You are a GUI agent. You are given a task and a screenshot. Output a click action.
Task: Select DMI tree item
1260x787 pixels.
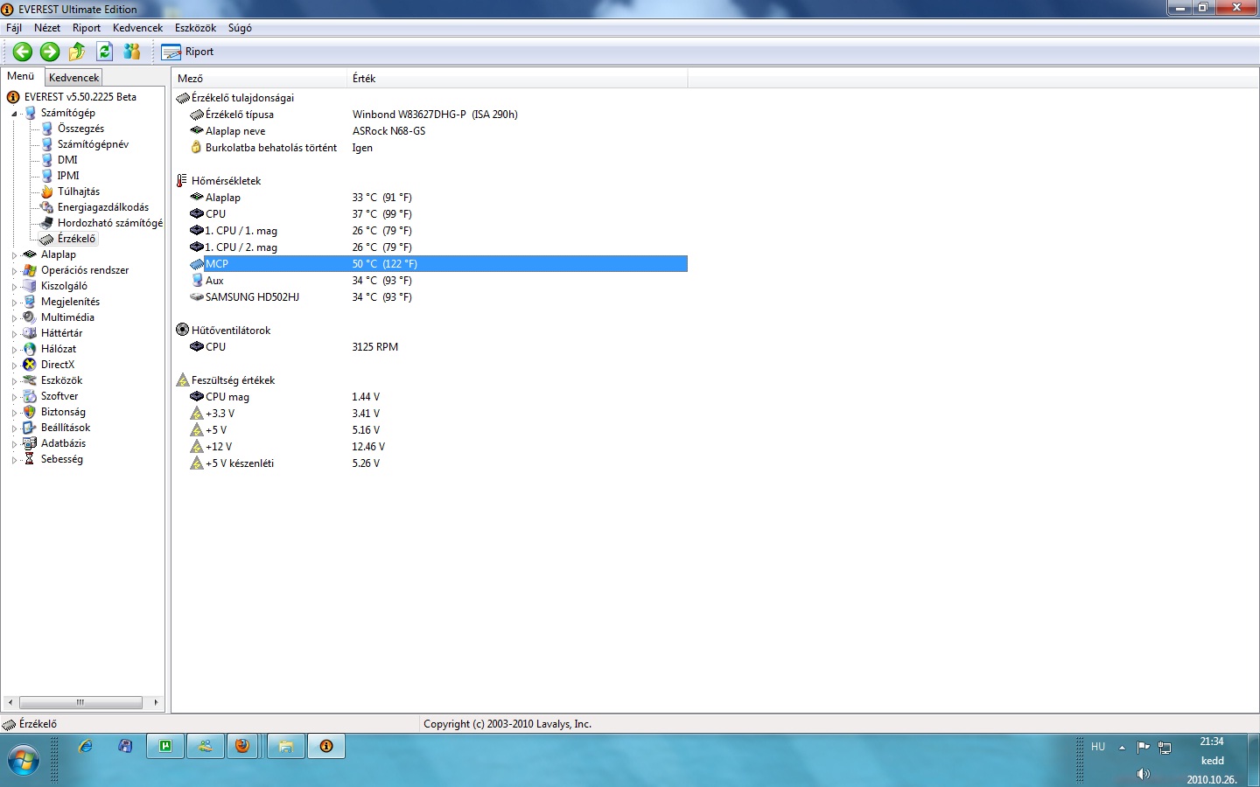(x=67, y=160)
